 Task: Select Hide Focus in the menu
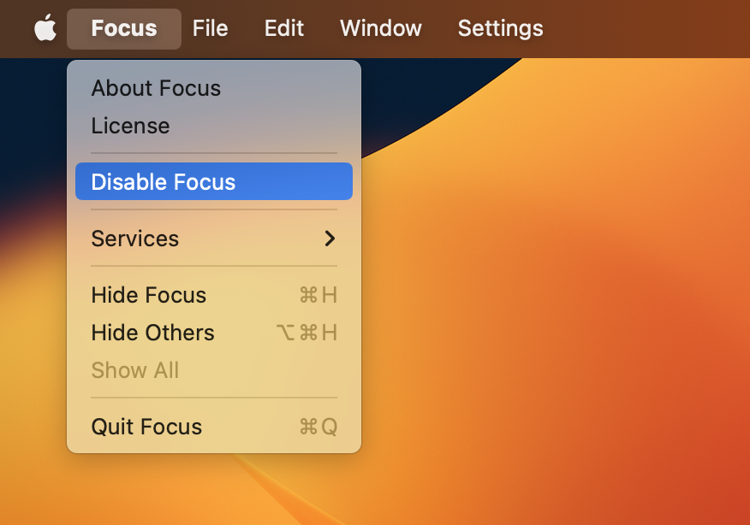[x=214, y=295]
